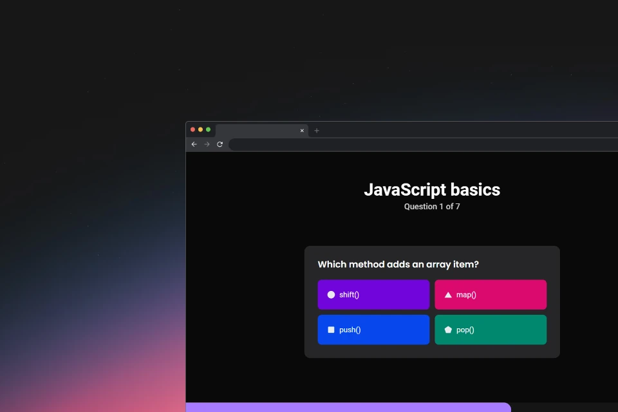The width and height of the screenshot is (618, 412).
Task: Click the forward arrow in the browser
Action: (x=207, y=144)
